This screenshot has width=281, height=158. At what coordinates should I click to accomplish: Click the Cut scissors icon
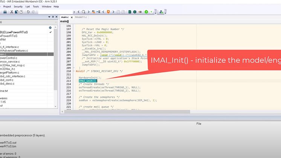12,12
